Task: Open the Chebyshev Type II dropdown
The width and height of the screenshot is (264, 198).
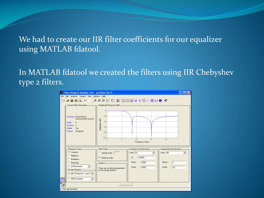Action: tap(92, 174)
